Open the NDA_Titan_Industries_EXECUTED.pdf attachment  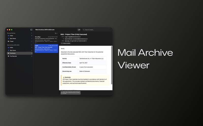(x=71, y=93)
